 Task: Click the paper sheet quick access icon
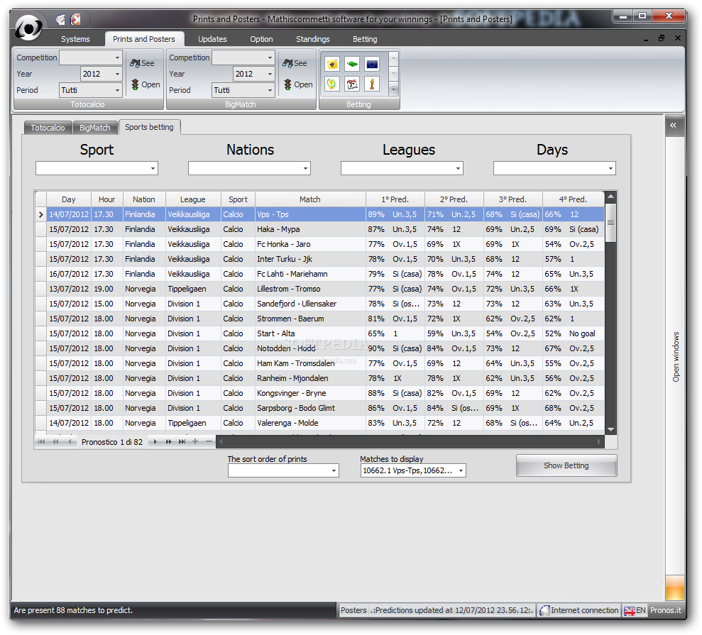[60, 19]
